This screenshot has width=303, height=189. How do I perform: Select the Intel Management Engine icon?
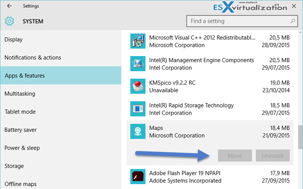point(138,64)
